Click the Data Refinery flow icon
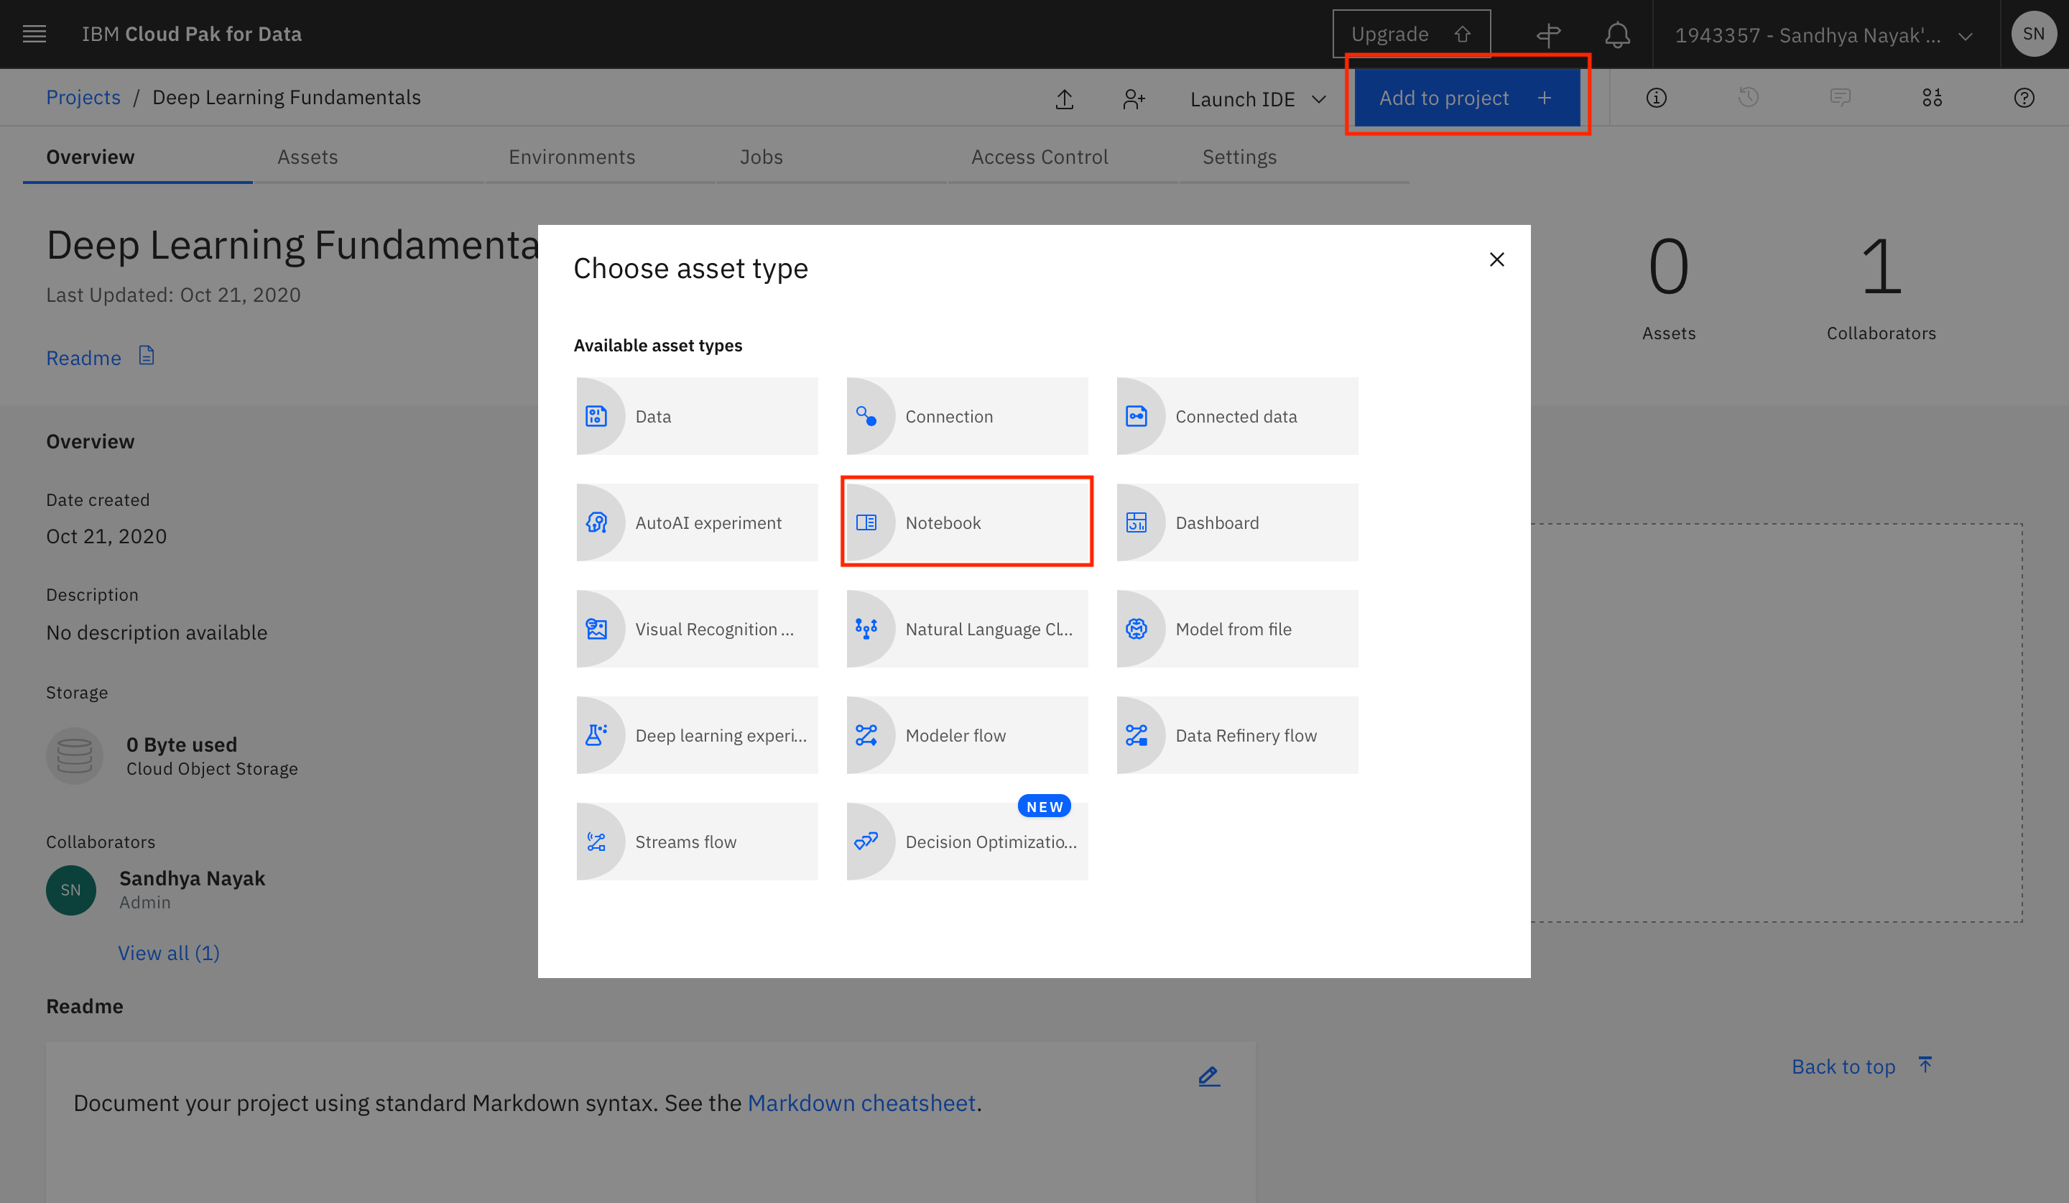The width and height of the screenshot is (2069, 1203). 1137,734
